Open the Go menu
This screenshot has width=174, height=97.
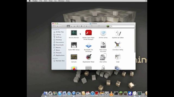tap(55, 1)
